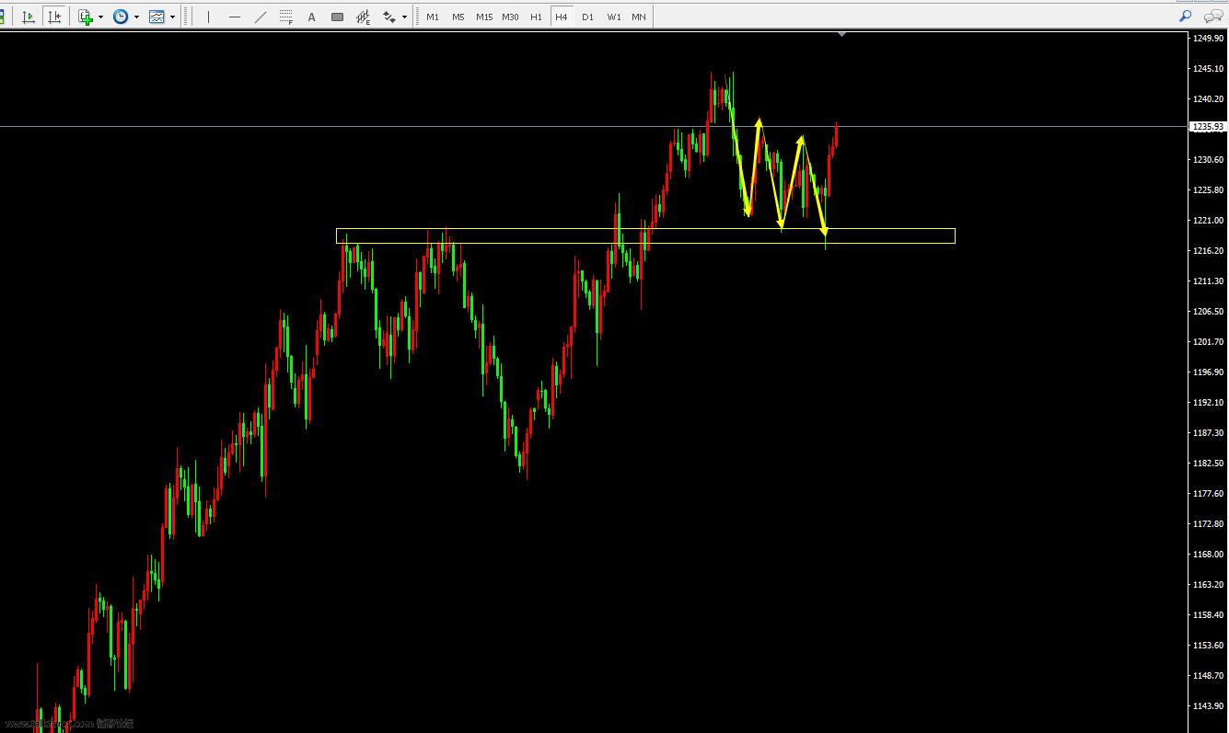Open the templates dropdown arrow

[x=172, y=17]
